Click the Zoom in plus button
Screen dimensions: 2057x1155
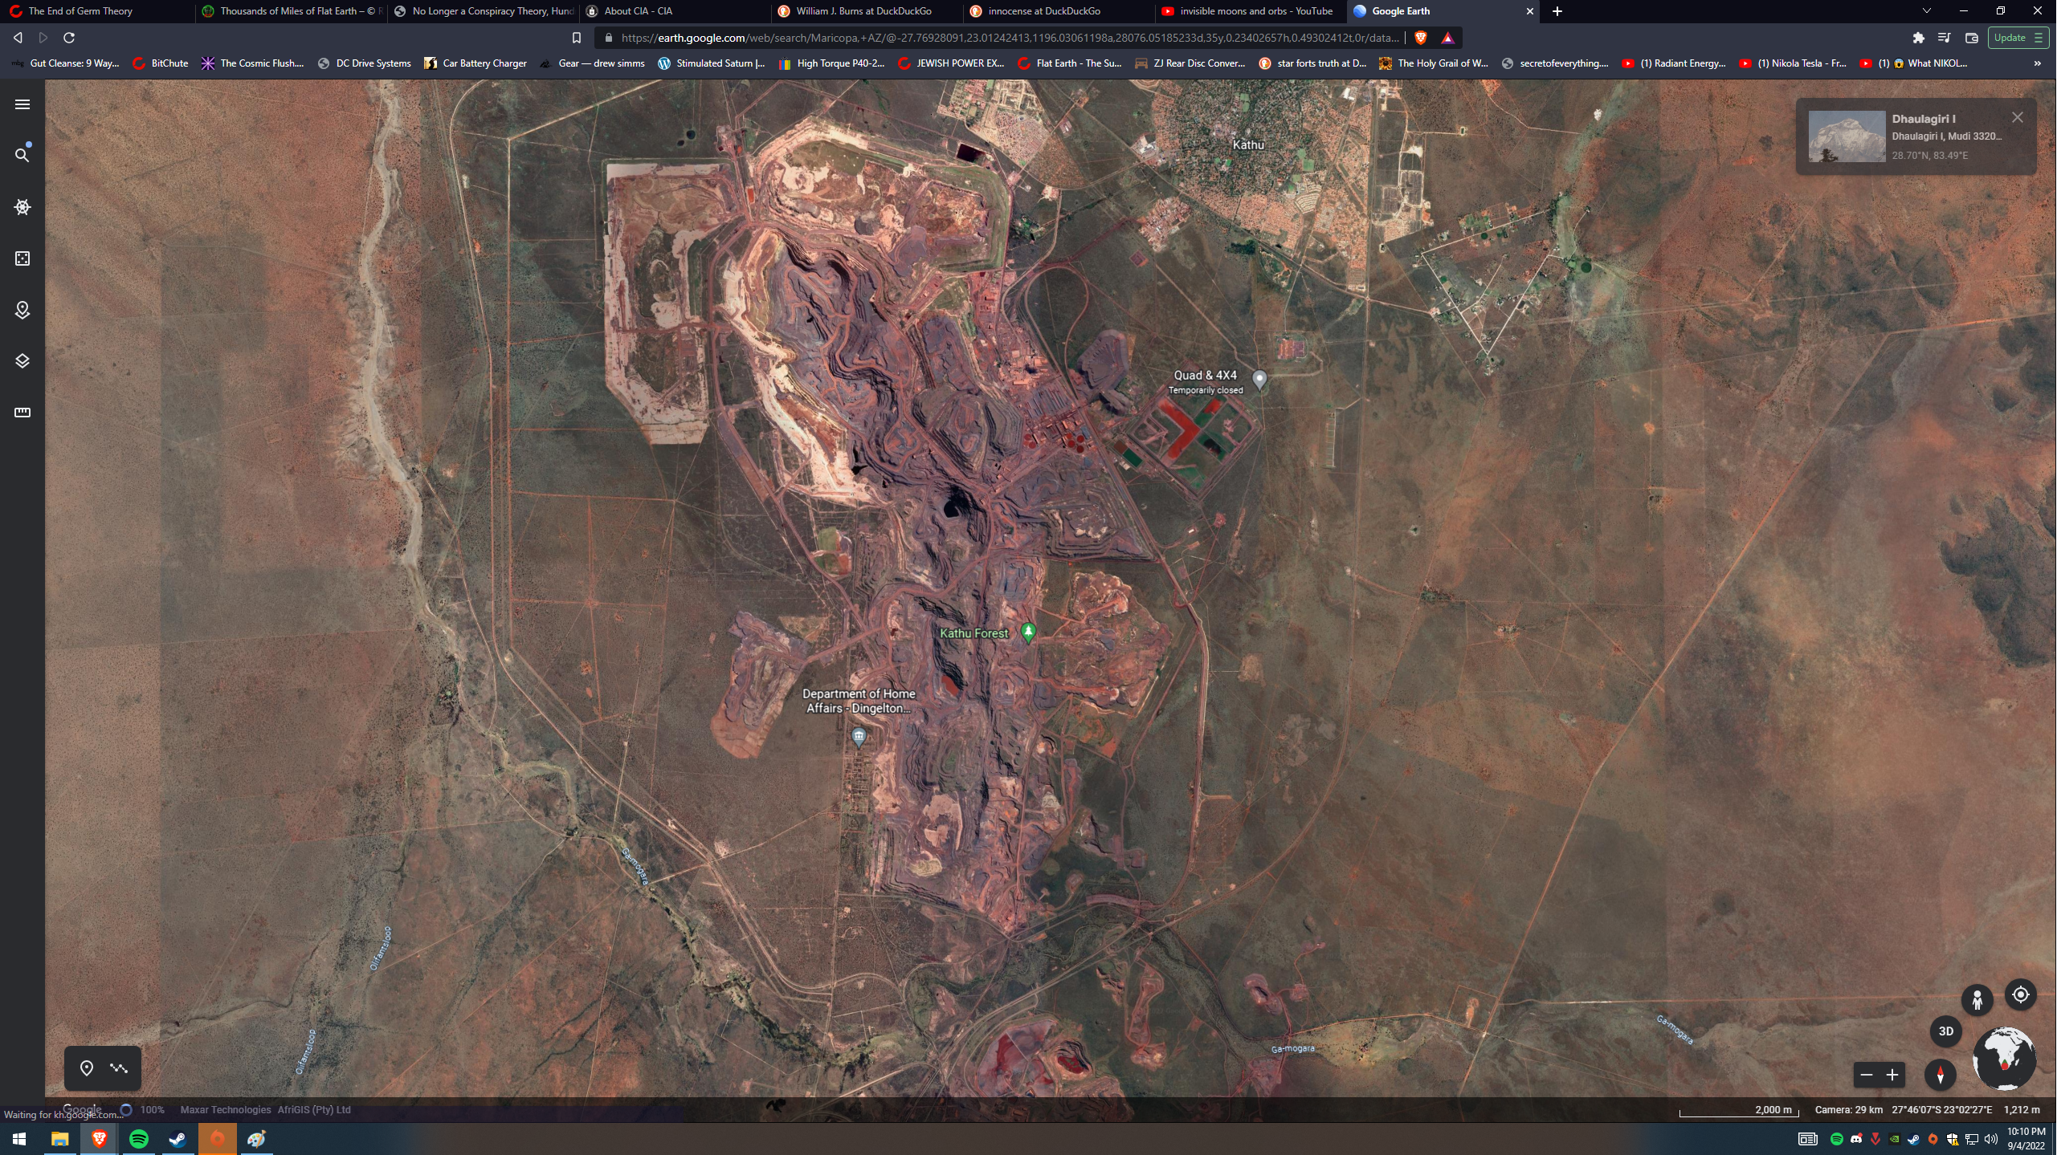coord(1892,1075)
